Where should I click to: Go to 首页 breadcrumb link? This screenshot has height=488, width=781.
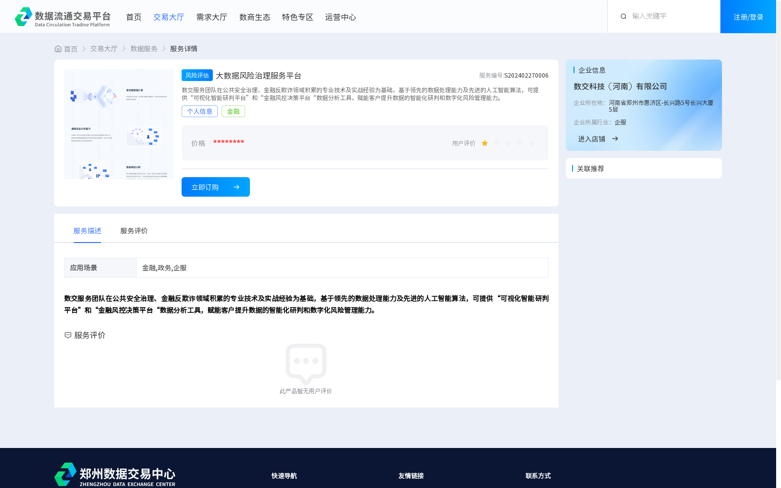coord(71,49)
